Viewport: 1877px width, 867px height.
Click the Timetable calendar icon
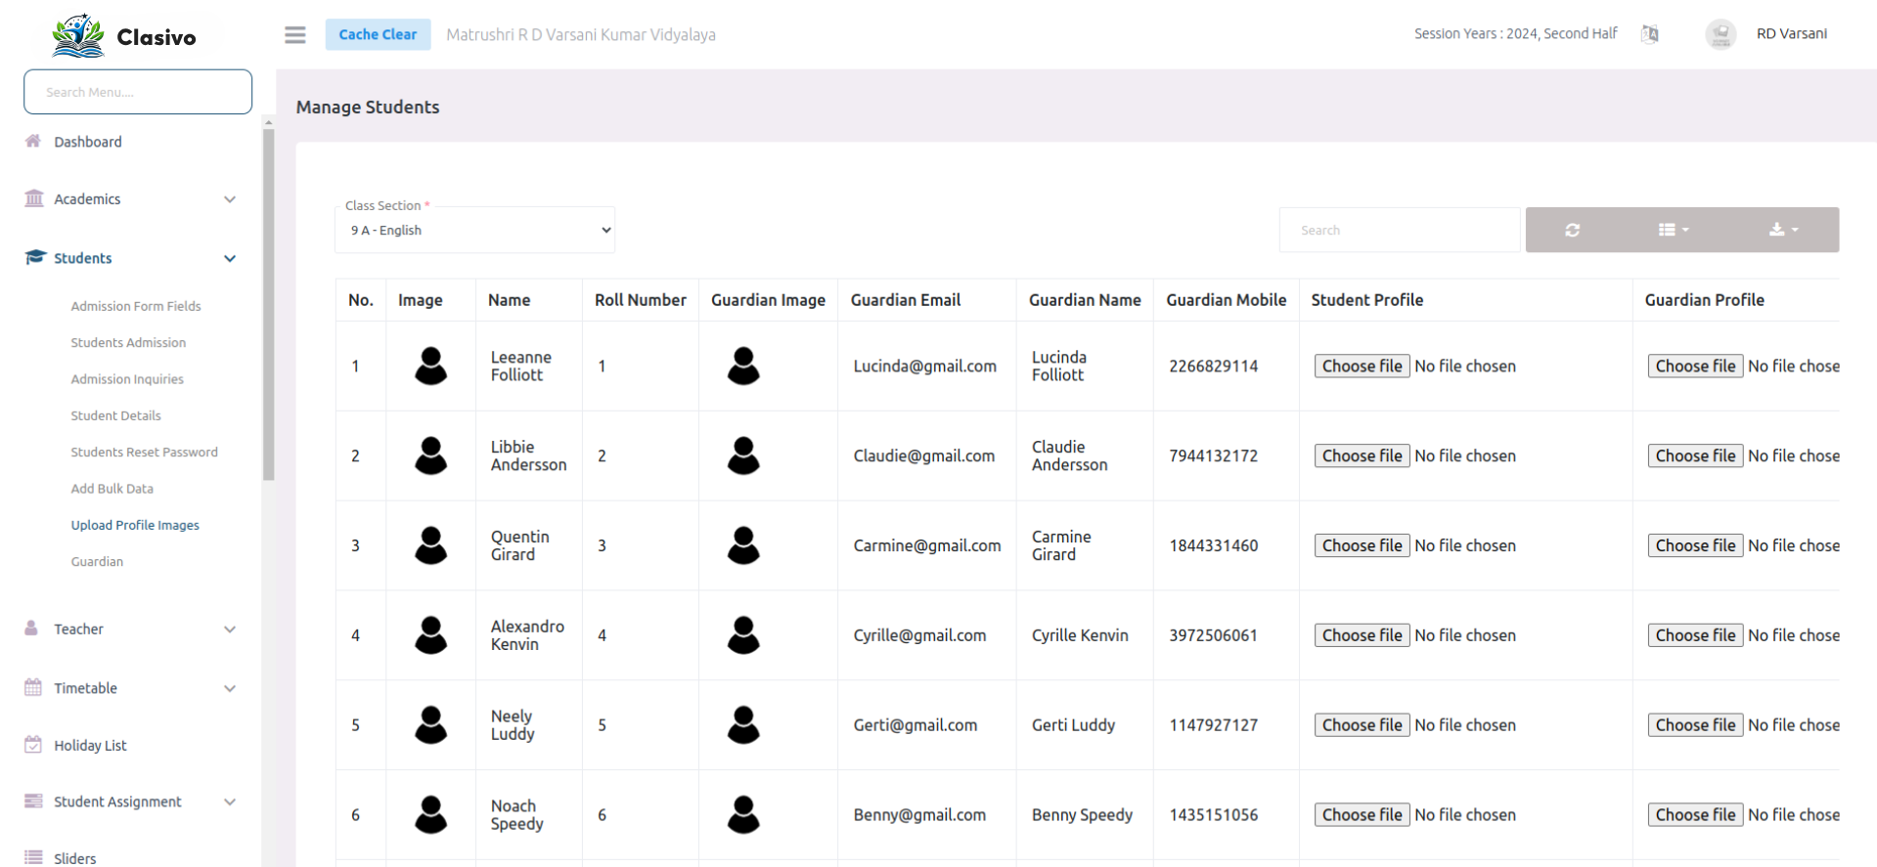tap(33, 687)
